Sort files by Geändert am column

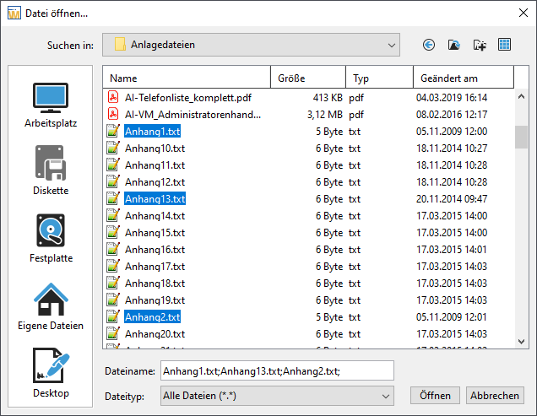point(464,78)
